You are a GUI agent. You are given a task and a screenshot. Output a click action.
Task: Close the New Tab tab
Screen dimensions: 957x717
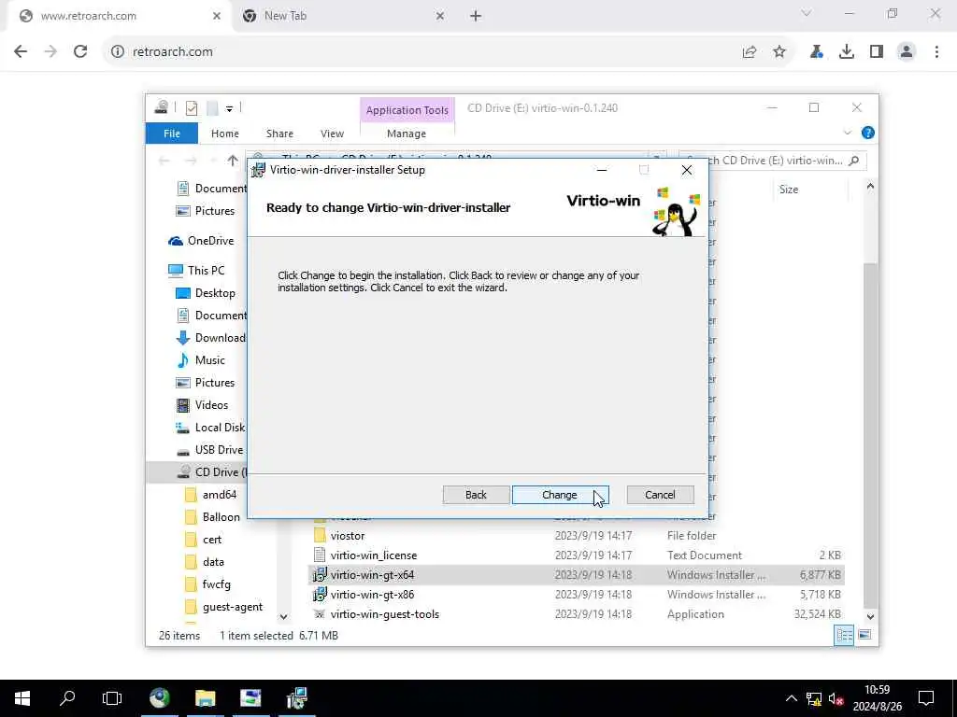pyautogui.click(x=440, y=16)
